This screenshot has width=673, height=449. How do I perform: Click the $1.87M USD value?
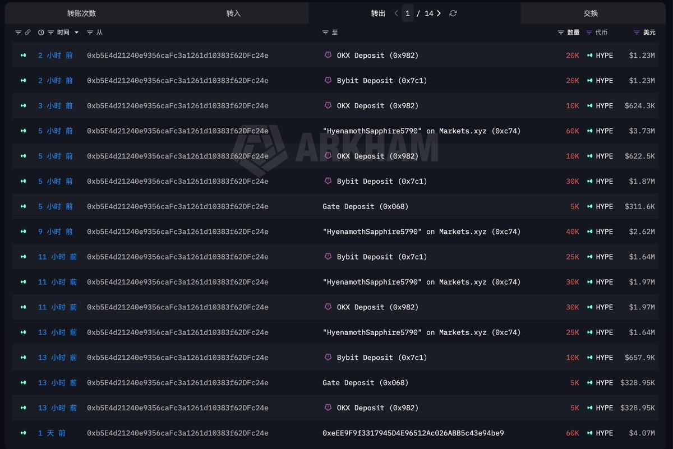click(642, 182)
